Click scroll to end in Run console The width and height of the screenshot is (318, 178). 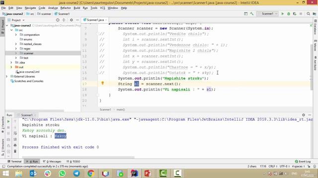coord(15,139)
